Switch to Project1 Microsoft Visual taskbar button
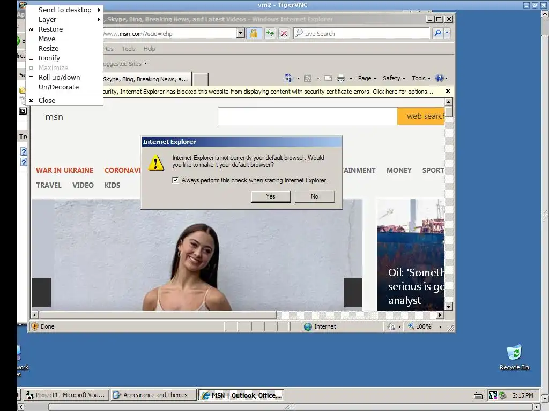 (x=66, y=395)
